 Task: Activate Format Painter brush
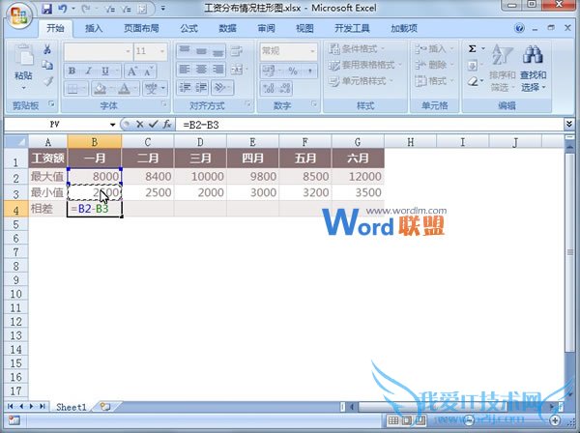48,81
